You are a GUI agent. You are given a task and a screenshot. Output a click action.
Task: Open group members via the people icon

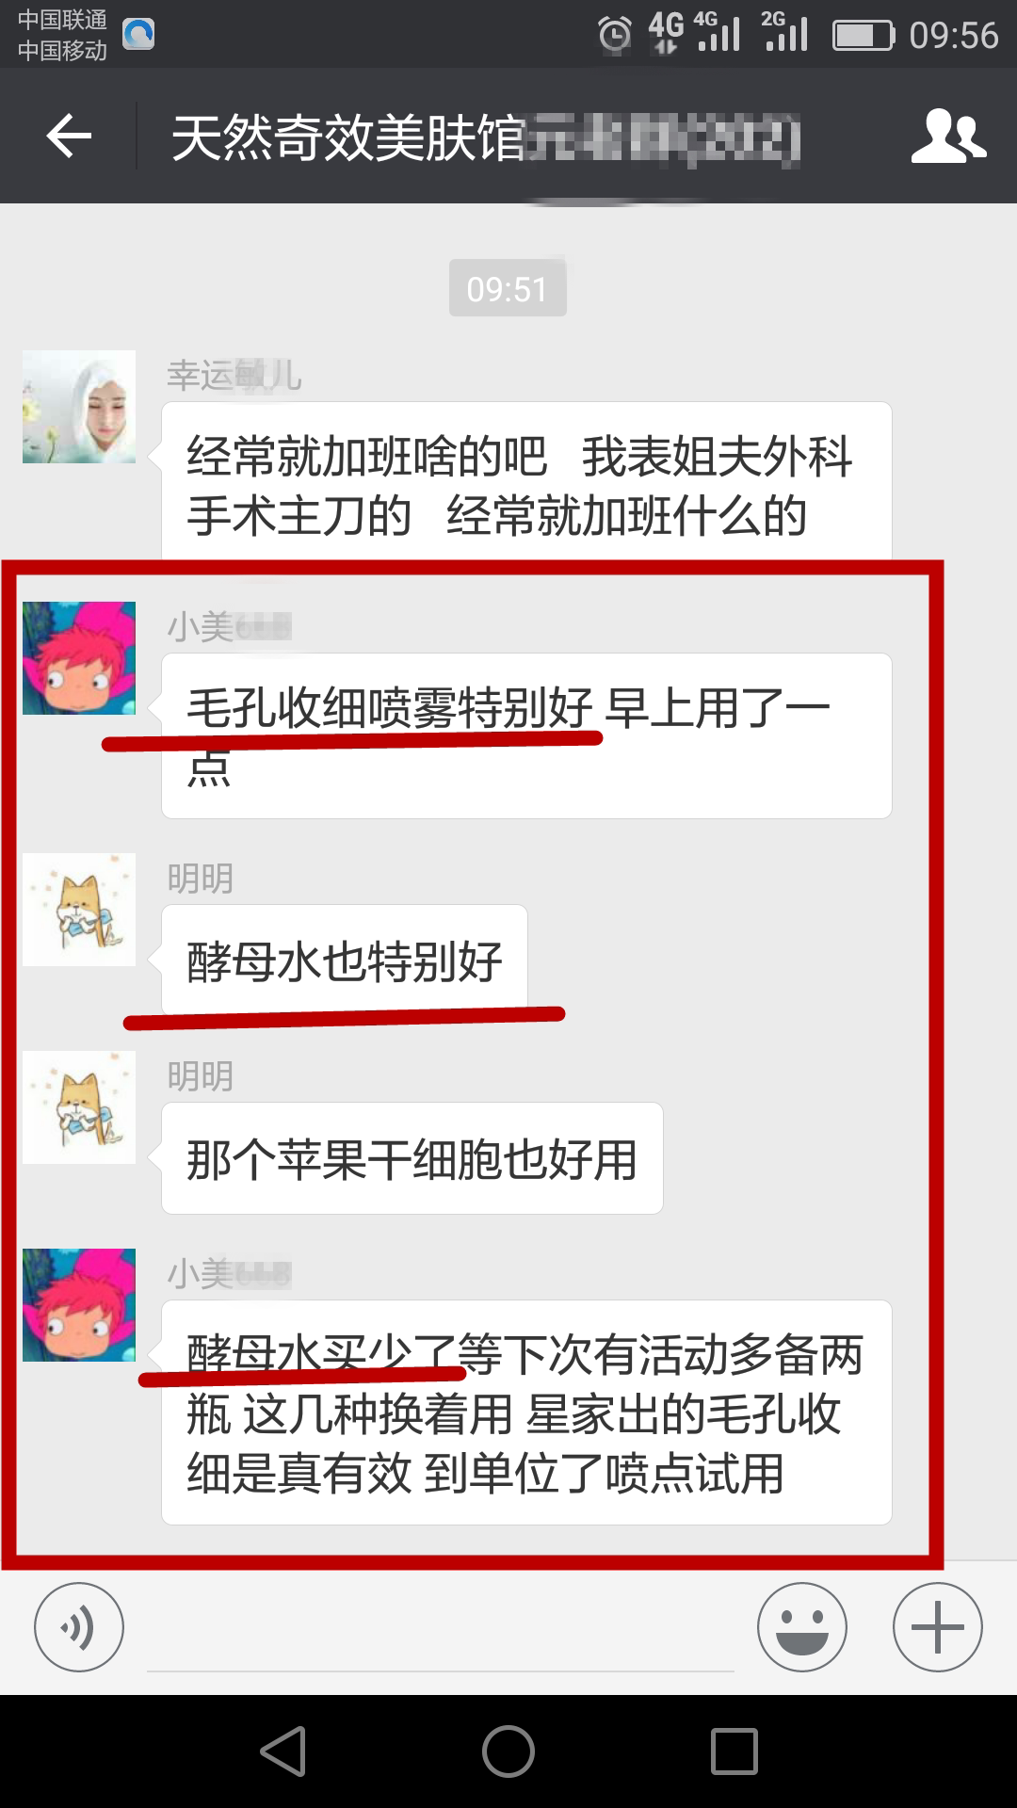click(948, 137)
